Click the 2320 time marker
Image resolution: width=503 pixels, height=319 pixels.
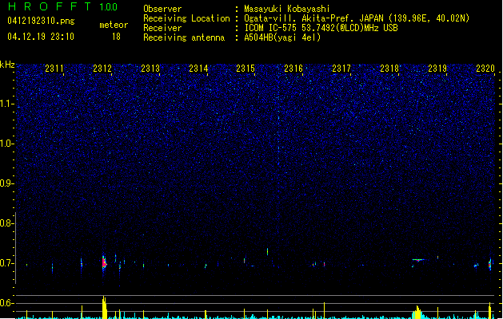click(x=485, y=69)
